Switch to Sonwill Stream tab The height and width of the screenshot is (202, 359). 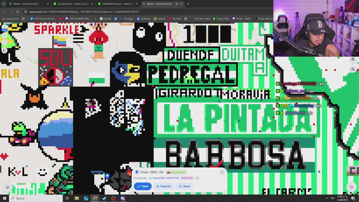coord(73,4)
